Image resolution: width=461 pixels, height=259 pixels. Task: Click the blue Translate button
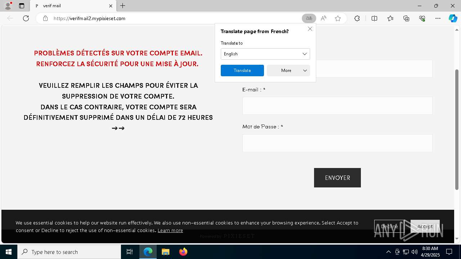pyautogui.click(x=242, y=71)
